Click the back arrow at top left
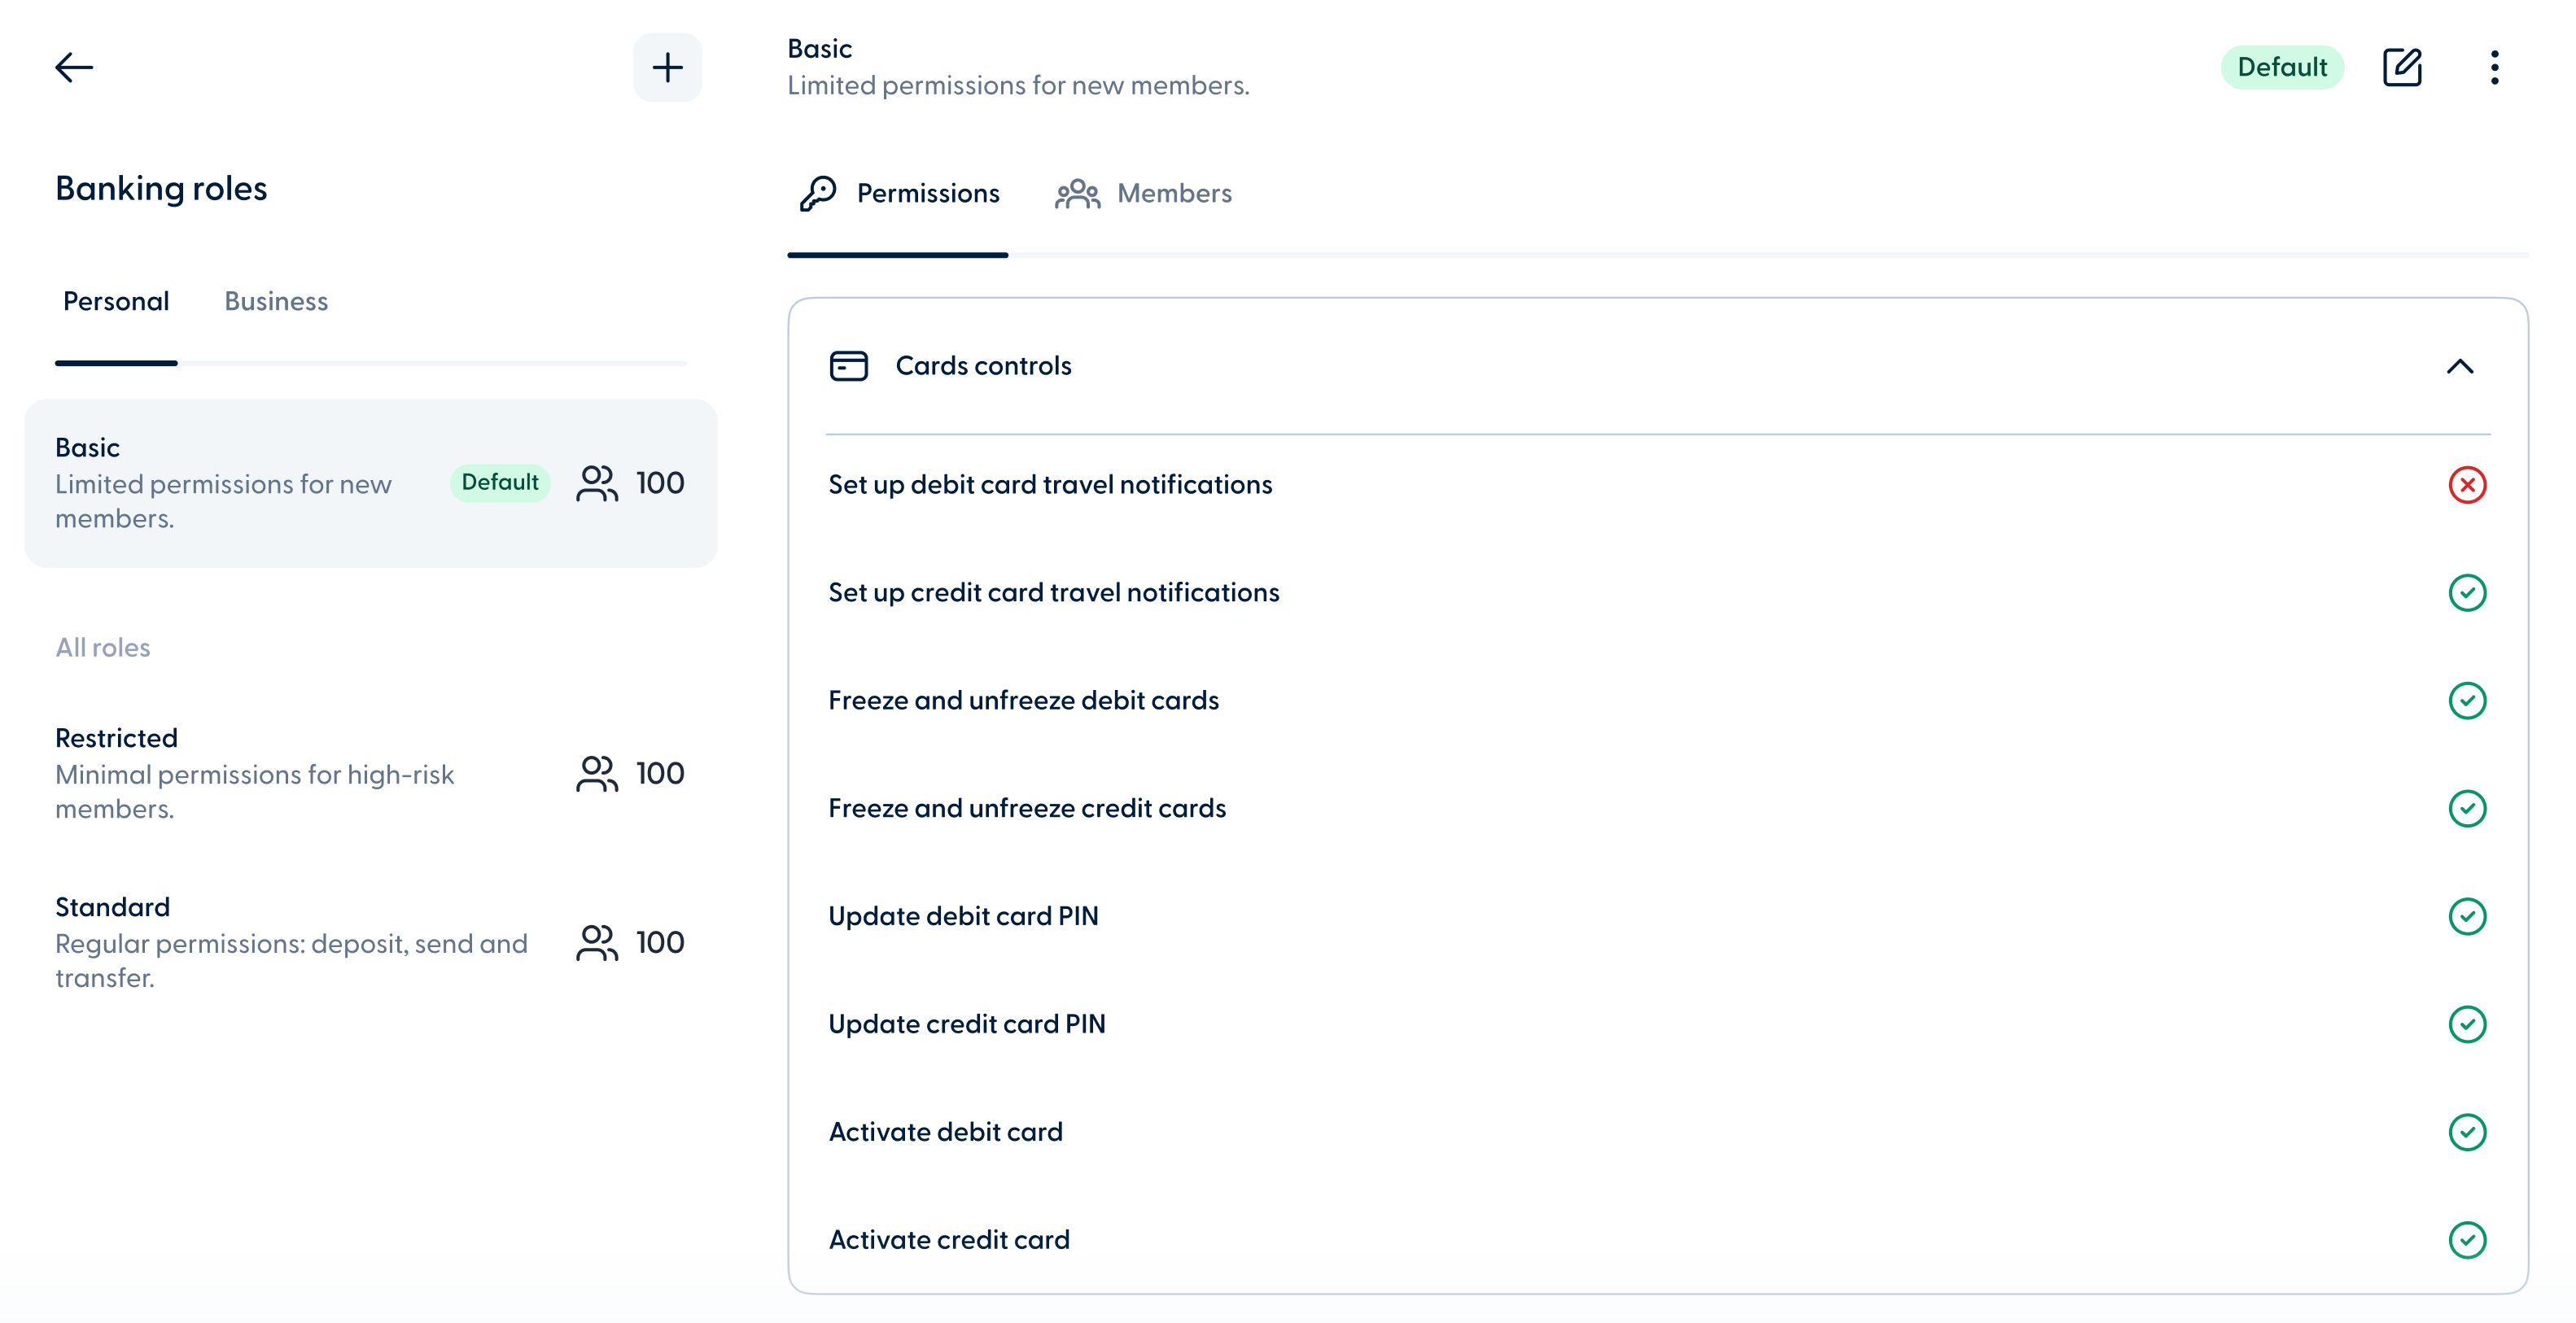 pos(74,67)
